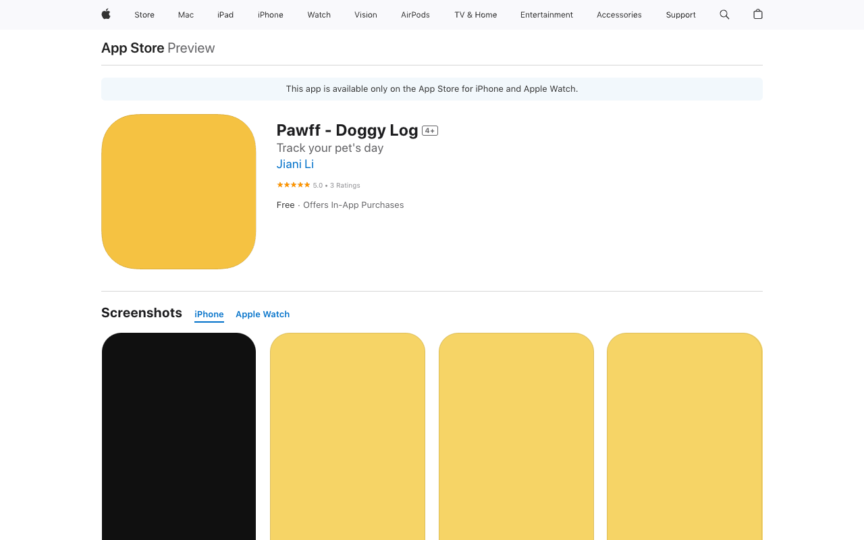Open the Entertainment menu item
The height and width of the screenshot is (540, 864).
click(x=547, y=15)
